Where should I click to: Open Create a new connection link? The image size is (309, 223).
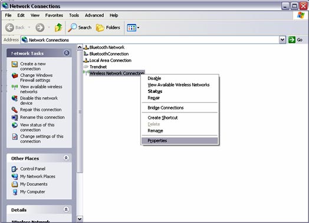(x=33, y=66)
